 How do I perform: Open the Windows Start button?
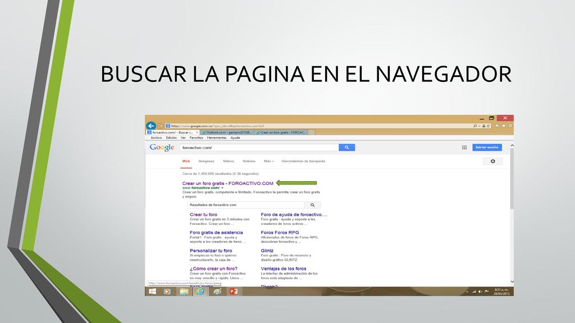(x=152, y=292)
